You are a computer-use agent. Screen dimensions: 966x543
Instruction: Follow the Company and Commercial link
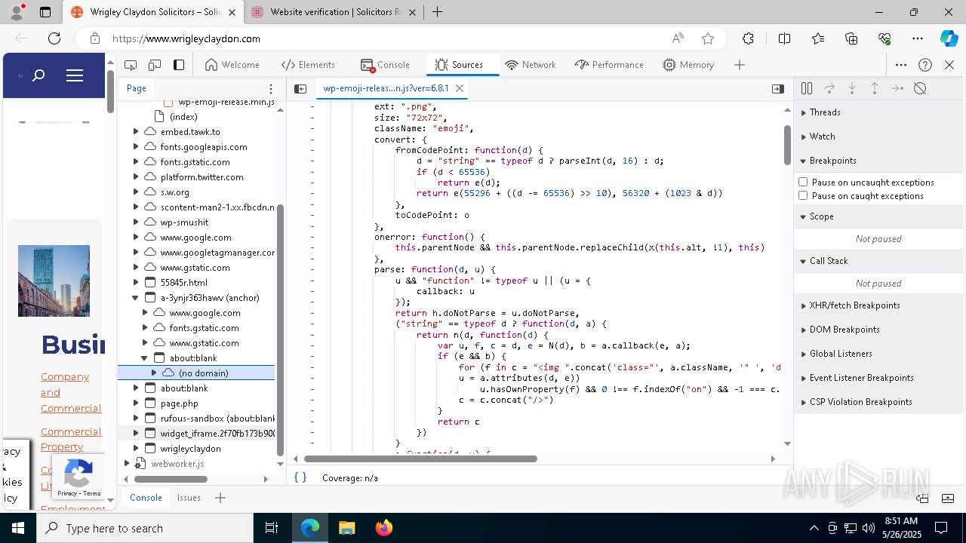71,392
